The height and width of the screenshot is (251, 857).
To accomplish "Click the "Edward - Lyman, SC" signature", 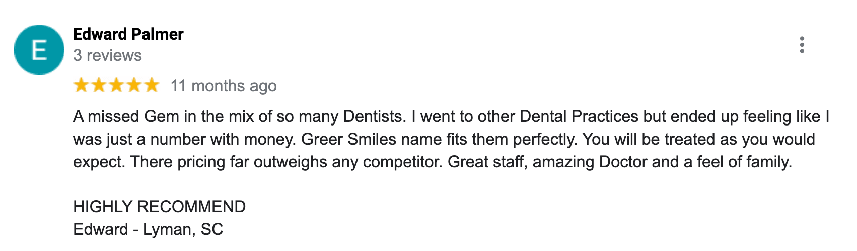I will [x=148, y=229].
